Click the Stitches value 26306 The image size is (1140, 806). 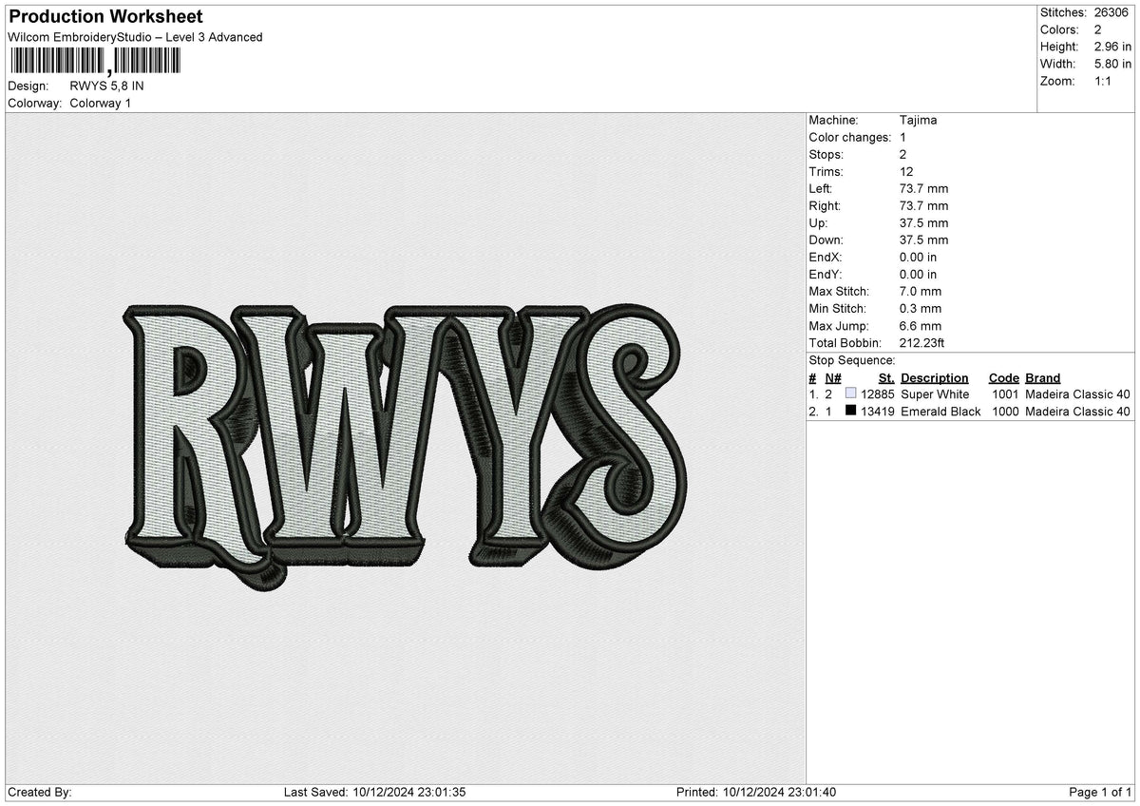[1110, 12]
